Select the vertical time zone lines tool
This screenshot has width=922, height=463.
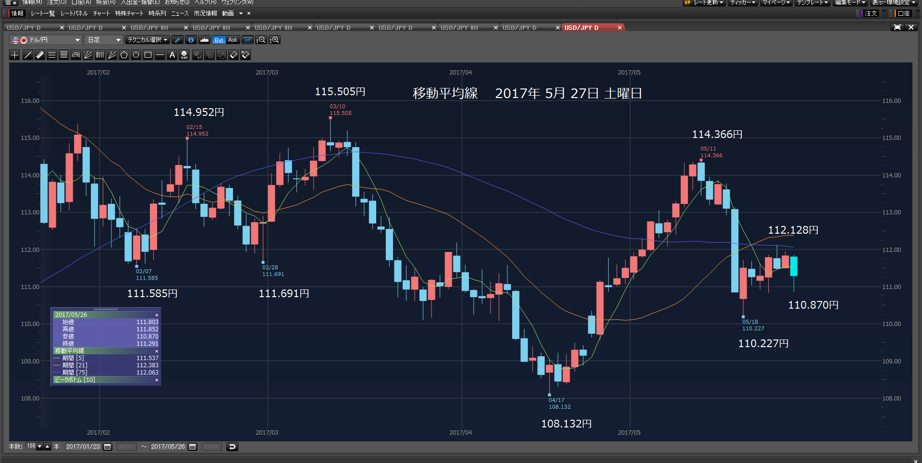coord(100,55)
